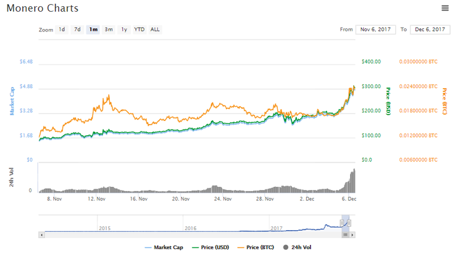The image size is (463, 256).
Task: Click the 0.01800000 BTC axis label
Action: pos(419,110)
